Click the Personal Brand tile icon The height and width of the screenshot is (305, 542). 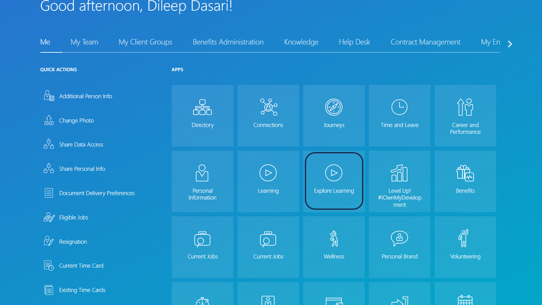point(399,239)
